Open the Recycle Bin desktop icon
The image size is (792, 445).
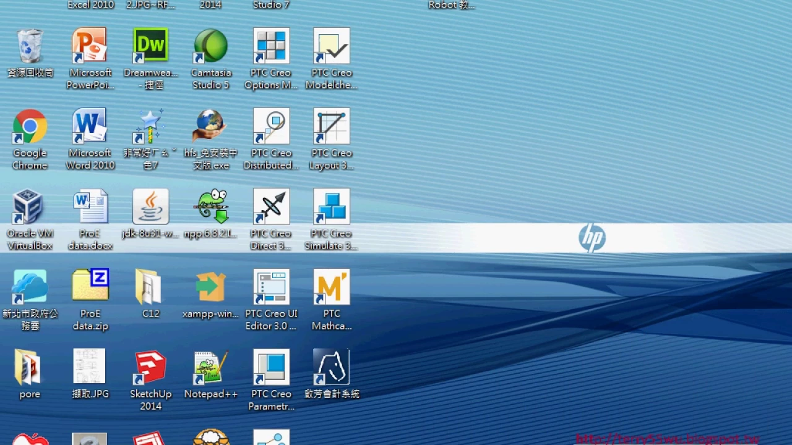30,46
